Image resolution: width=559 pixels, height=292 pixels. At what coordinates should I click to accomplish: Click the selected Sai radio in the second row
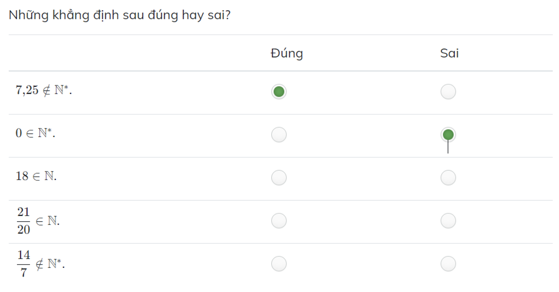447,134
